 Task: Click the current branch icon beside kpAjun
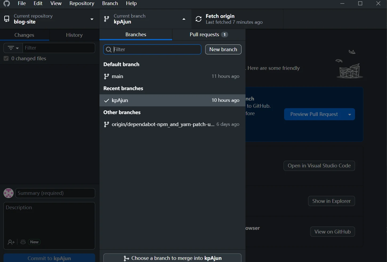click(106, 19)
